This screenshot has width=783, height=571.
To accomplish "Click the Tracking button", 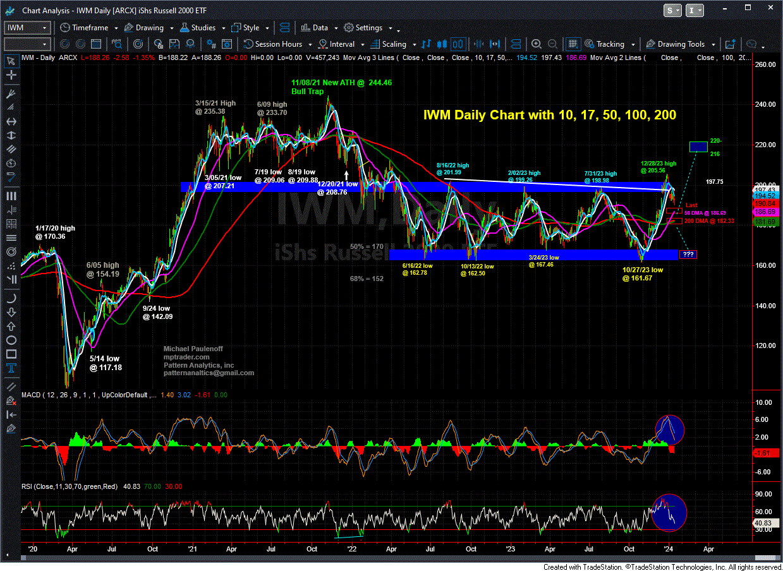I will pos(604,44).
